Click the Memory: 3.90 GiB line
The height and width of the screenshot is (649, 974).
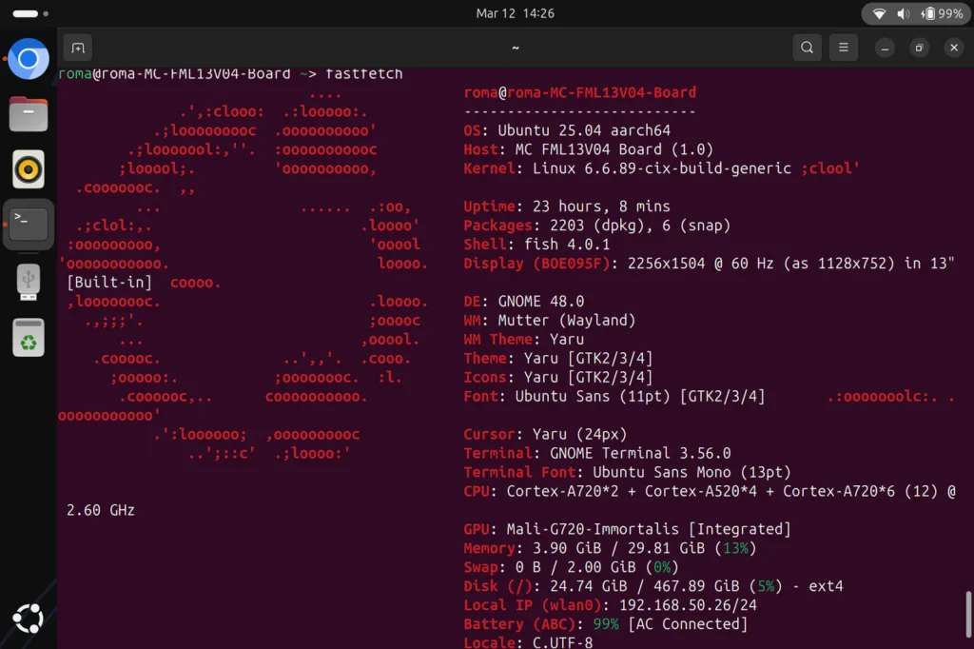coord(610,548)
